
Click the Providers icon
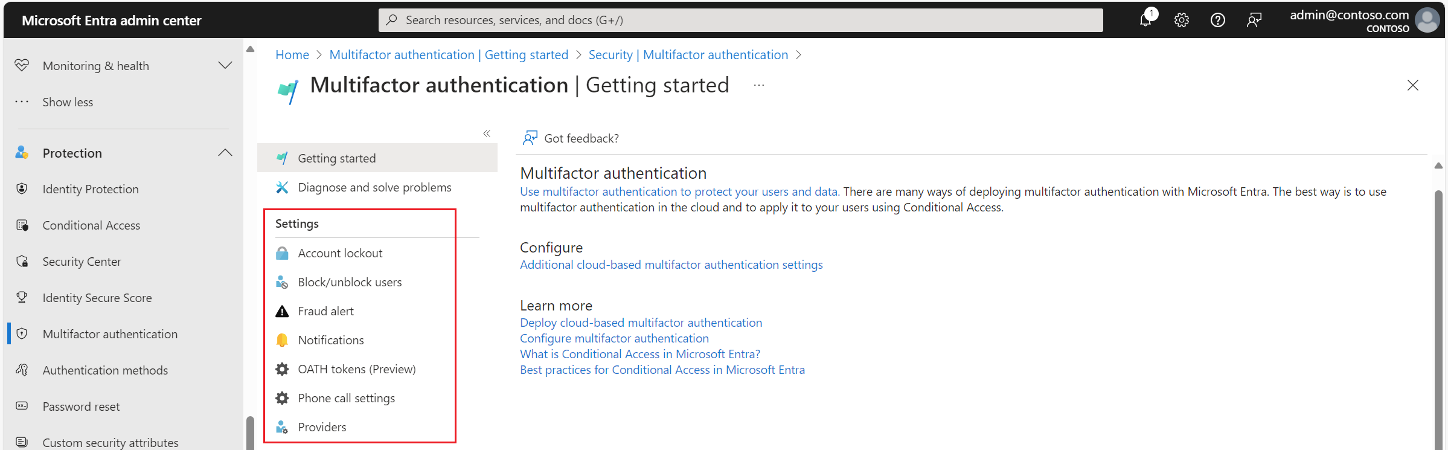pos(282,427)
